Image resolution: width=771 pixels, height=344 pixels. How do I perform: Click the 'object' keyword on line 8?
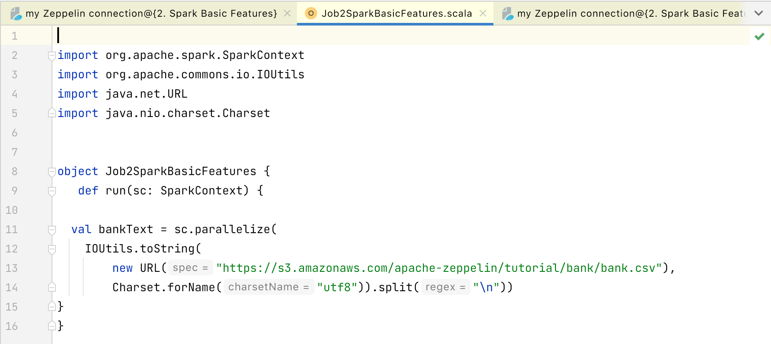[78, 172]
